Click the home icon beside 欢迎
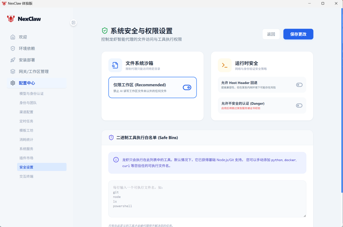 (13, 37)
